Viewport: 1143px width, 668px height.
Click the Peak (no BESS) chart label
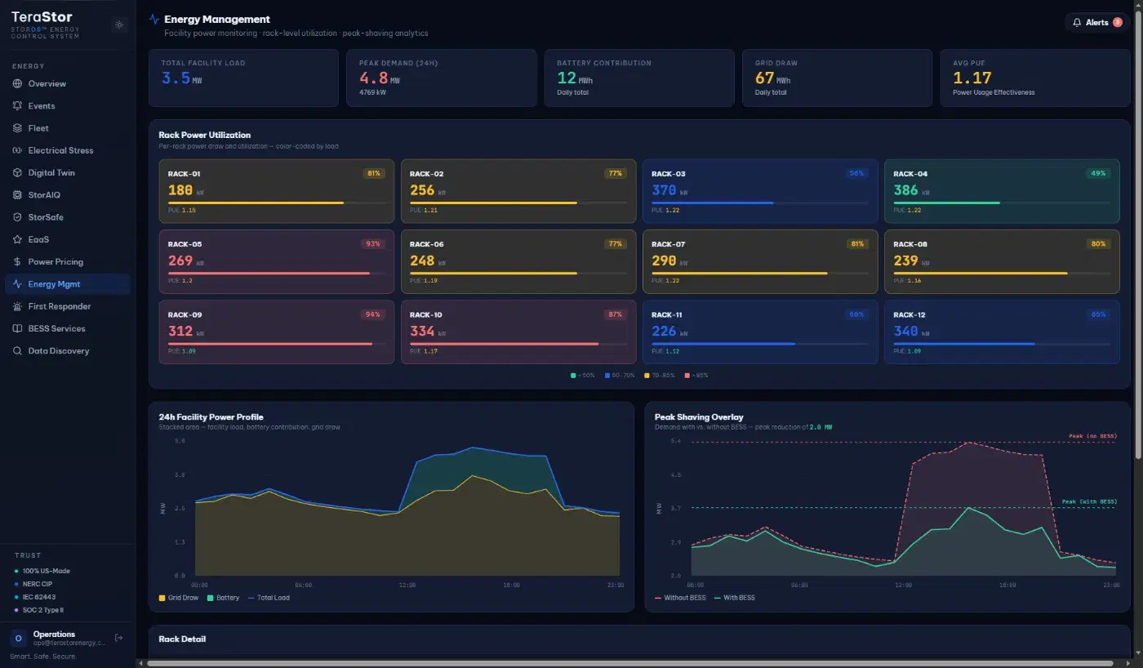(x=1092, y=436)
